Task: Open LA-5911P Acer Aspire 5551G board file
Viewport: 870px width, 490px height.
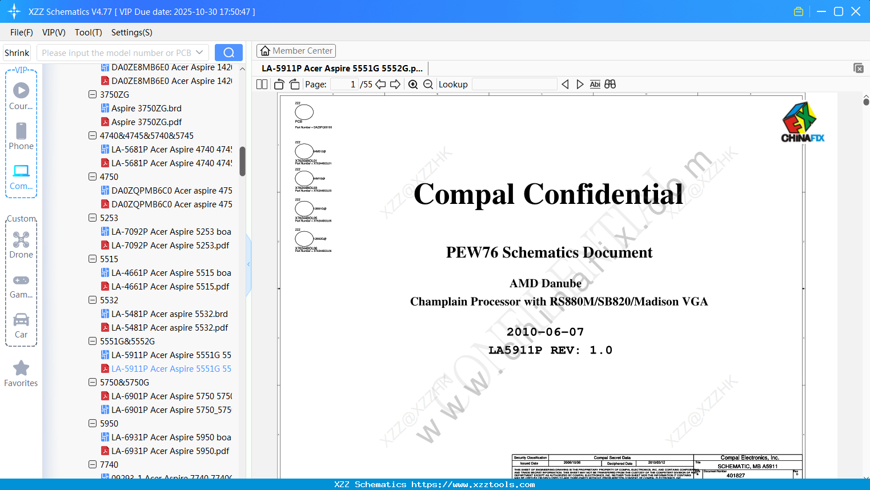Action: (x=166, y=355)
